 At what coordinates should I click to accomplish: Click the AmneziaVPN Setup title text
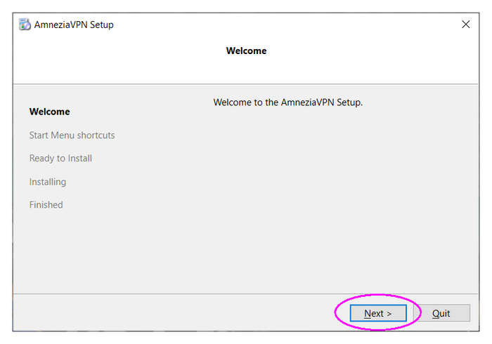coord(74,25)
